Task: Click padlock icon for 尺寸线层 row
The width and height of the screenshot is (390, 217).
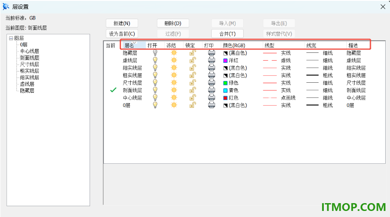Action: point(193,82)
